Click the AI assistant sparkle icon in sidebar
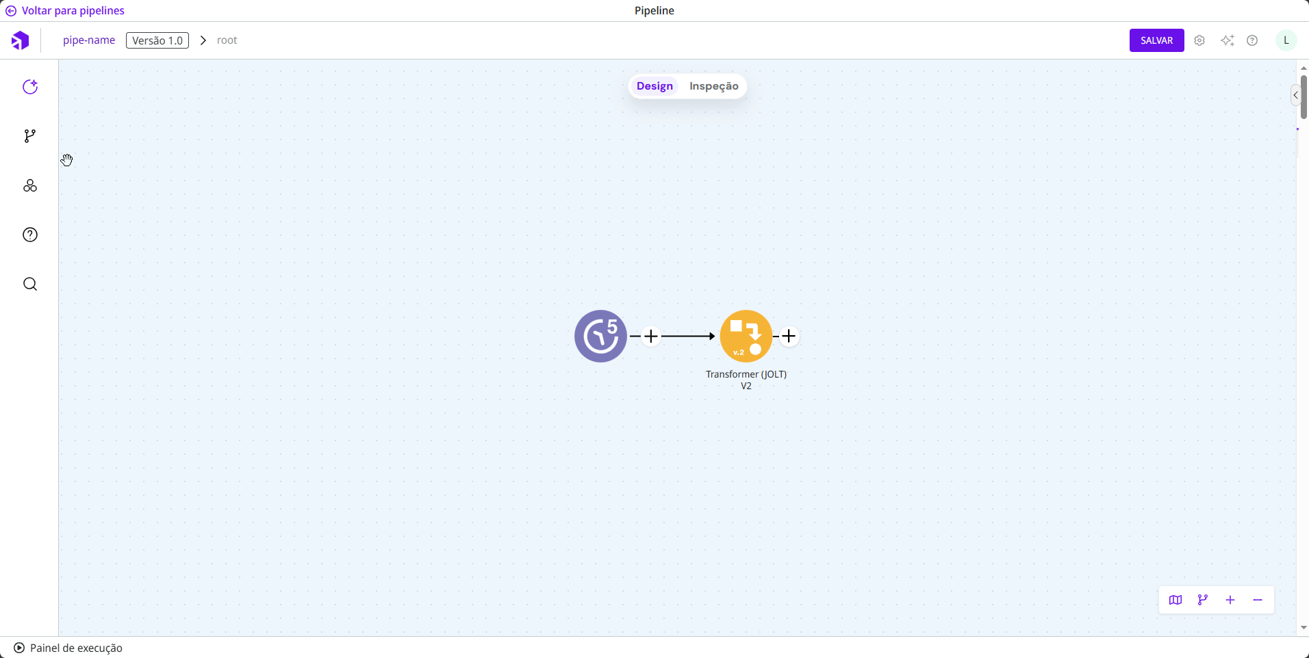The width and height of the screenshot is (1309, 658). 30,87
